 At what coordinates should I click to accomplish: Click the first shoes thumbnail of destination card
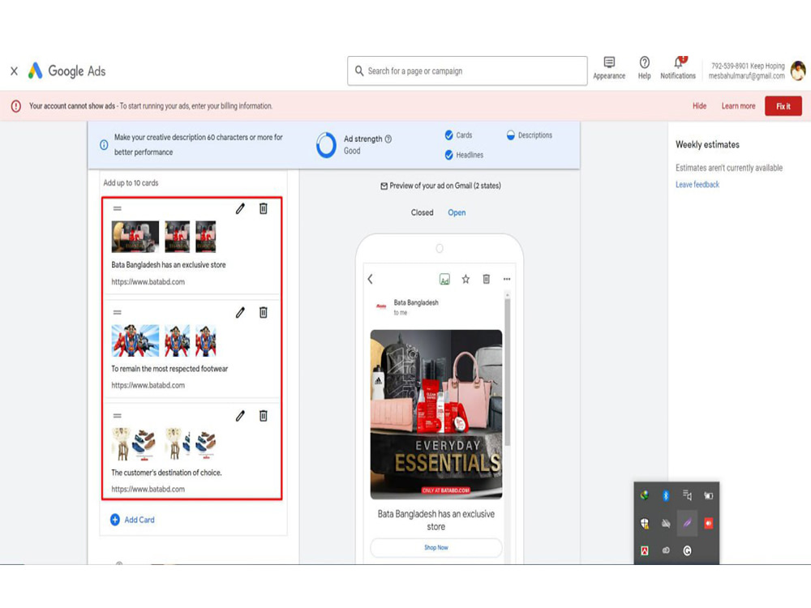pos(135,444)
